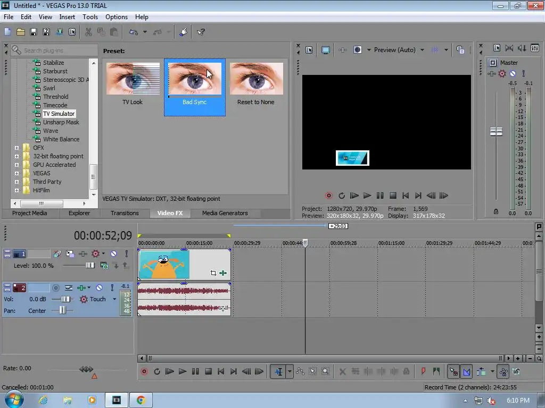Open Track Motion on video track 1
This screenshot has height=408, width=545.
(70, 254)
